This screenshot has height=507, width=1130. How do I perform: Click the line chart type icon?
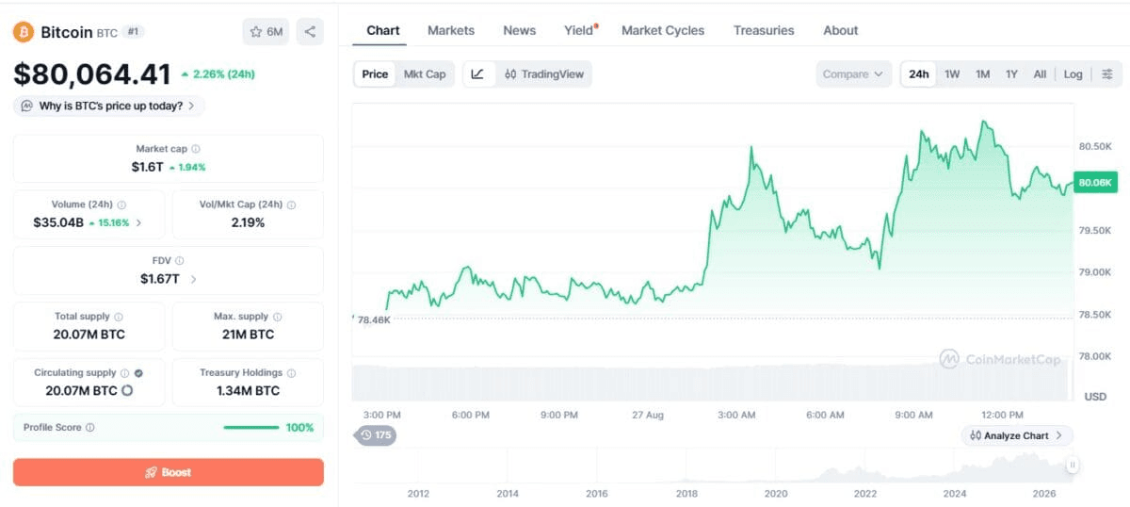coord(477,74)
